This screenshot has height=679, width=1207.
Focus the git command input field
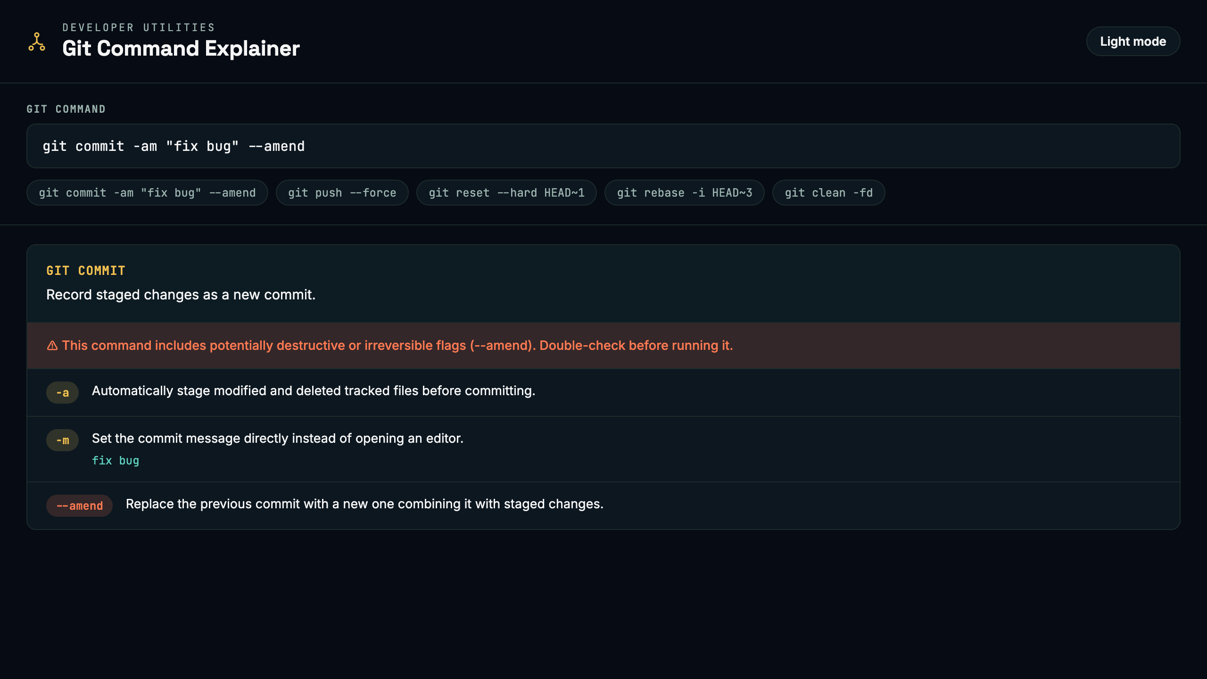point(603,146)
